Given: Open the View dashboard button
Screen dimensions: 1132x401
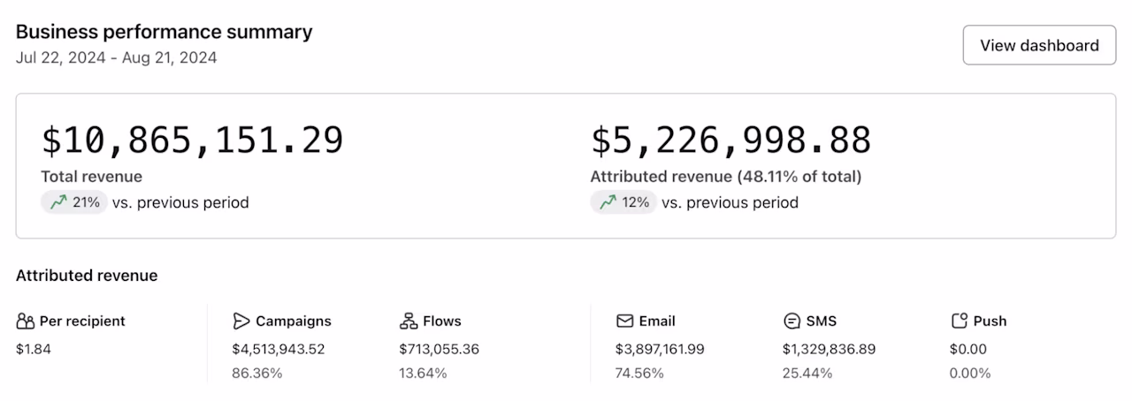Looking at the screenshot, I should 1039,46.
